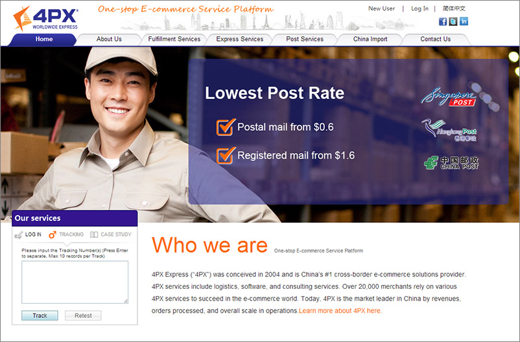520x342 pixels.
Task: Go to the Express Services menu
Action: tap(239, 40)
